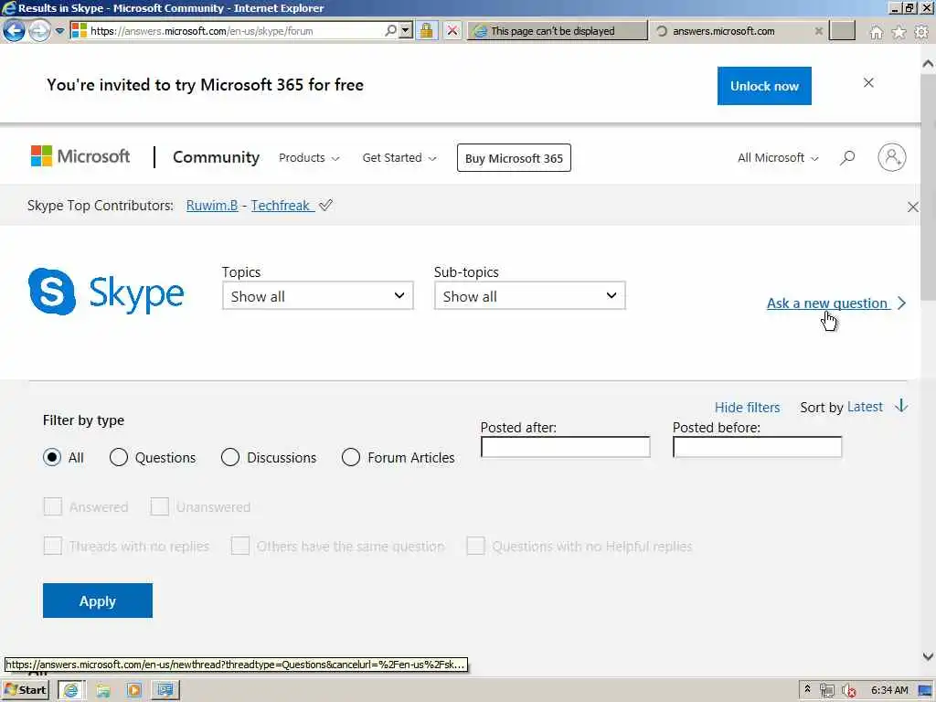The image size is (936, 702).
Task: Open the Community home link
Action: tap(216, 157)
